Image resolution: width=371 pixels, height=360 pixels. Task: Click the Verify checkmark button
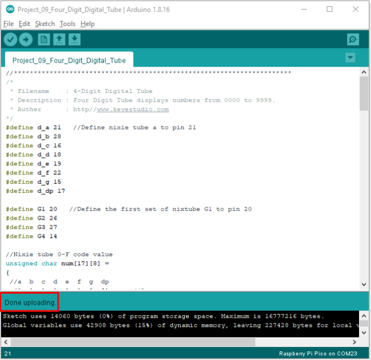[x=10, y=39]
